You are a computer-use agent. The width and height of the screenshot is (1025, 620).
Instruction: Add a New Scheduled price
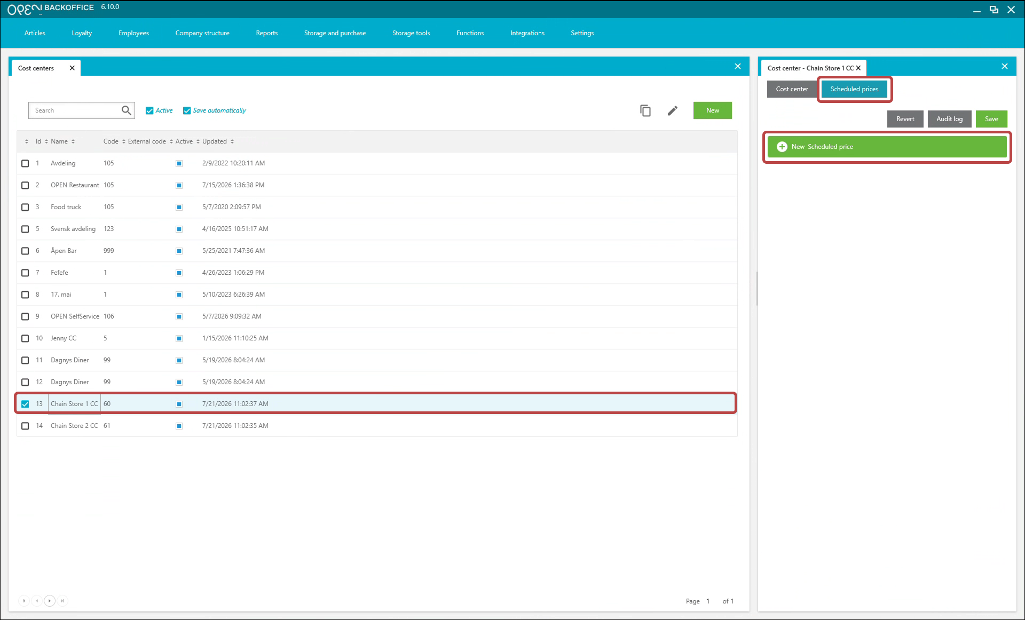(x=887, y=147)
